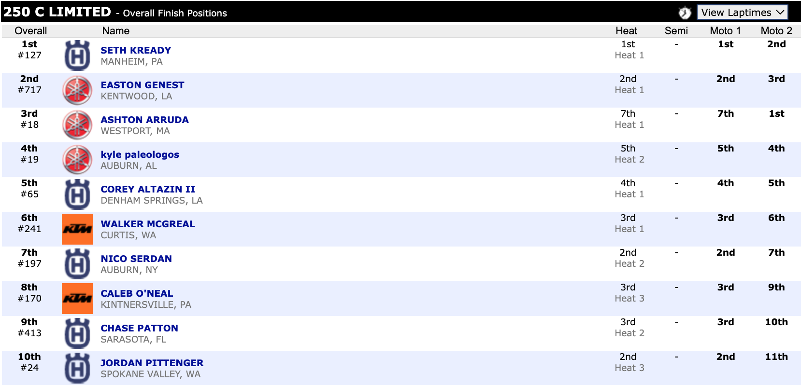
Task: Click the Overall column header
Action: coord(31,31)
